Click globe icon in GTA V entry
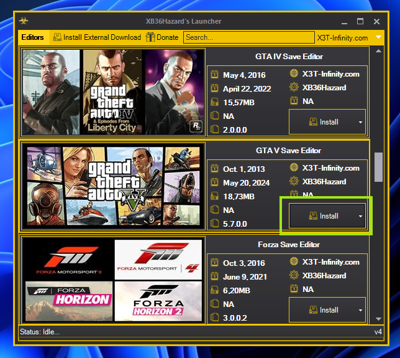This screenshot has width=400, height=358. [294, 167]
